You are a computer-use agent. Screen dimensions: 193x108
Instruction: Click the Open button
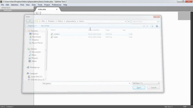pyautogui.click(x=139, y=88)
